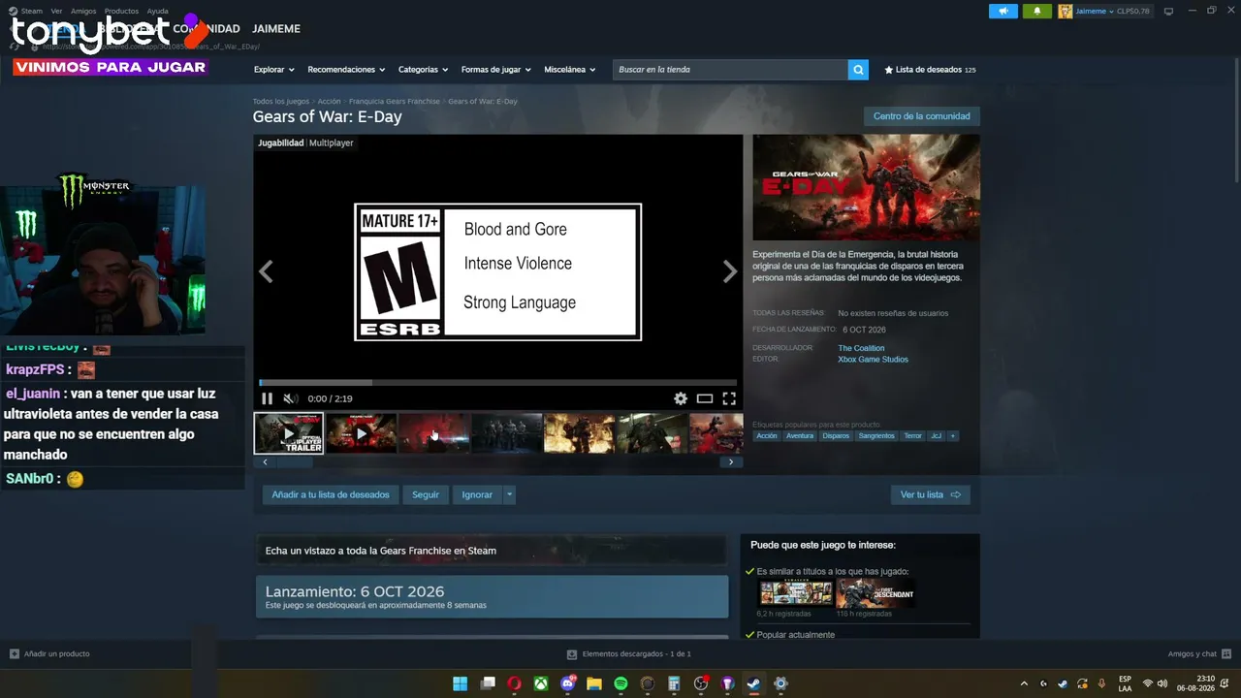The image size is (1241, 698).
Task: Open Gears Franchise banner on Steam
Action: pyautogui.click(x=492, y=551)
